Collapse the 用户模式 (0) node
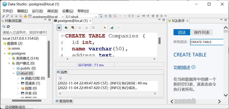The width and height of the screenshot is (229, 109). coord(9,63)
